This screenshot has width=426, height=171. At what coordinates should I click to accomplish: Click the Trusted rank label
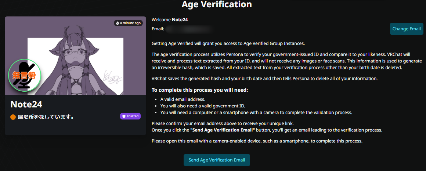coord(133,116)
